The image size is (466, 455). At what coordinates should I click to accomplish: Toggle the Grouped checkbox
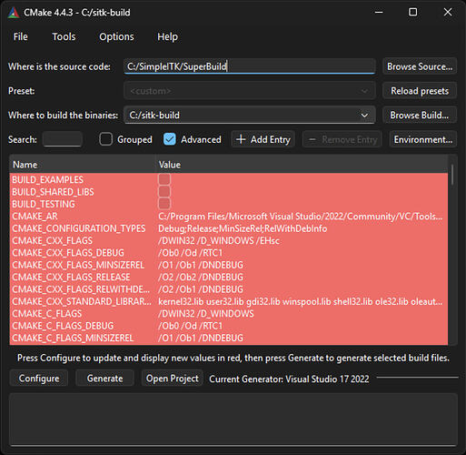pos(106,139)
